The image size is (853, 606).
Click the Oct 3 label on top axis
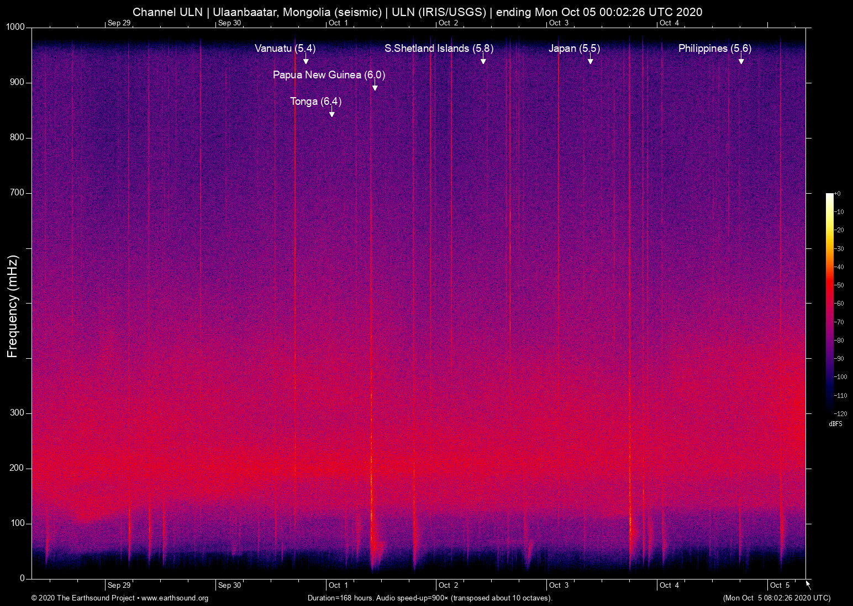click(560, 23)
